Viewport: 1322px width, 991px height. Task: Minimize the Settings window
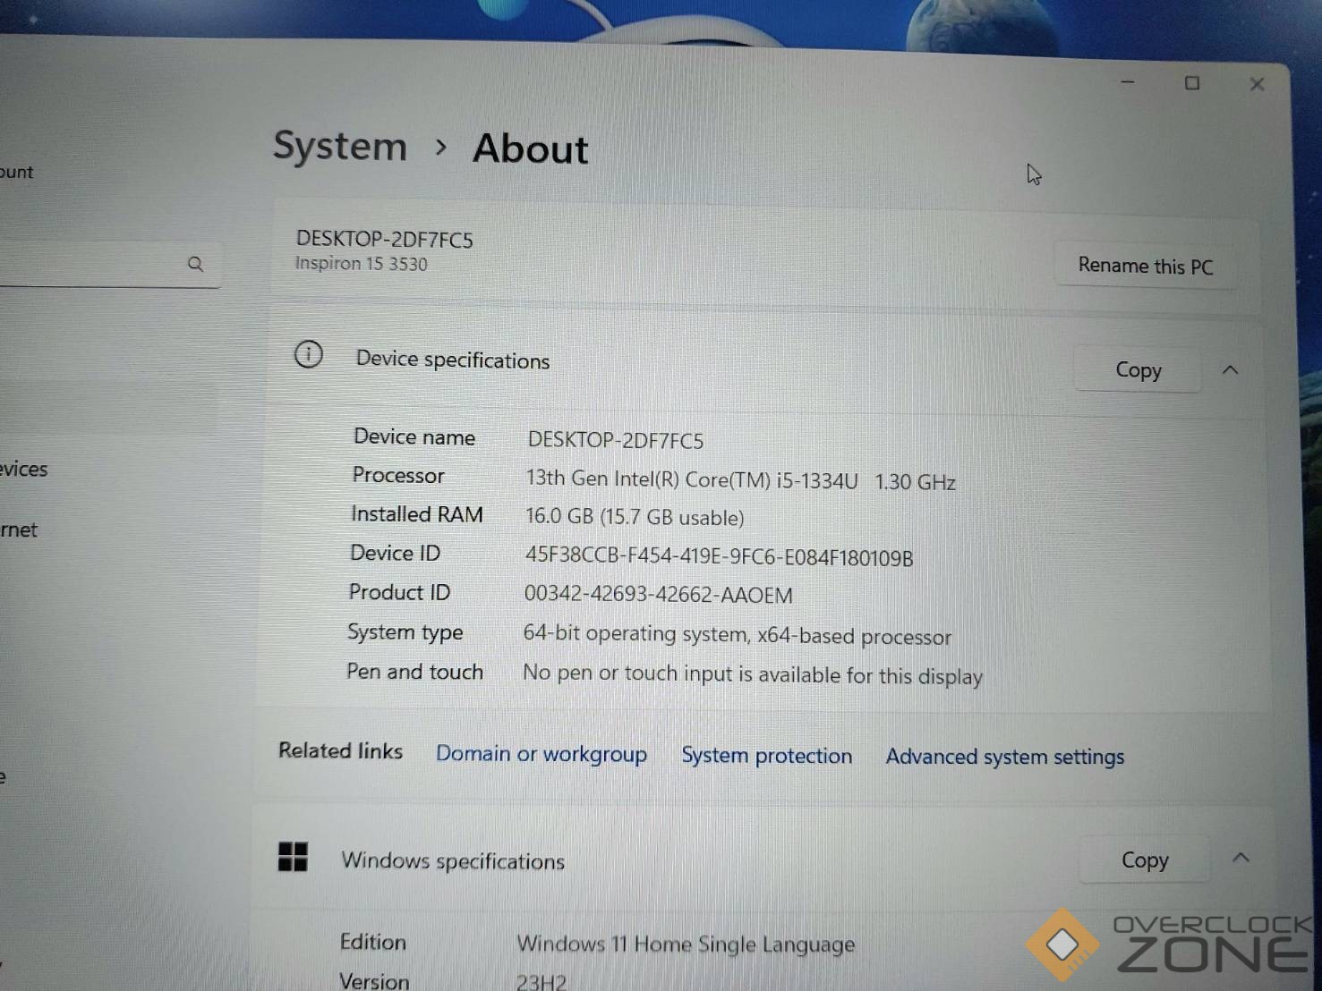click(1128, 82)
